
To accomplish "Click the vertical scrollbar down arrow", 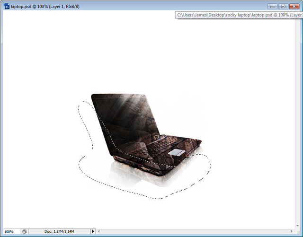I will (298, 226).
